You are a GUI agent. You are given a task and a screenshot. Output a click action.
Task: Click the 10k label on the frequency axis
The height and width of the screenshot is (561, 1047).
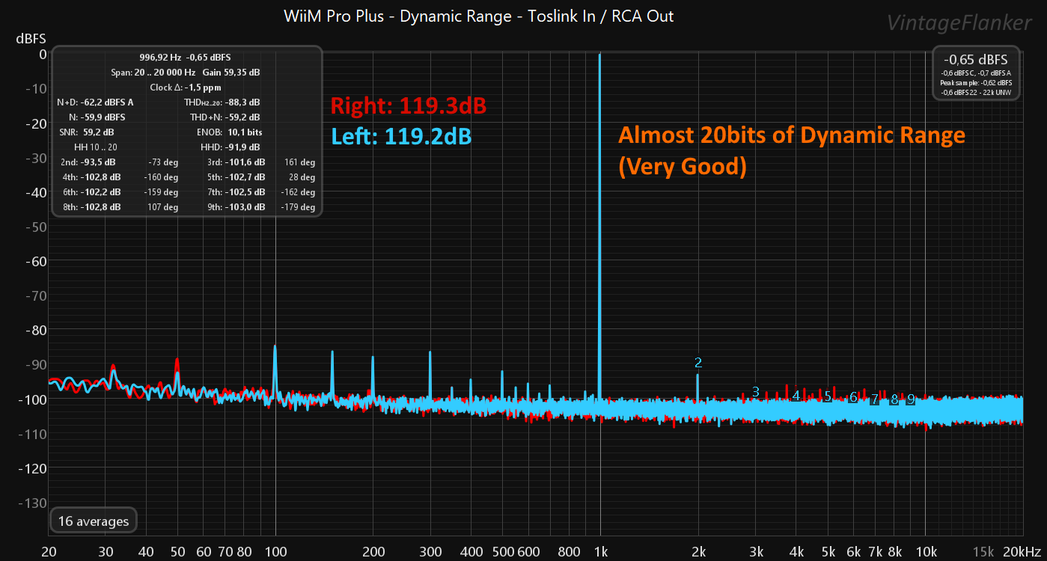tap(926, 552)
